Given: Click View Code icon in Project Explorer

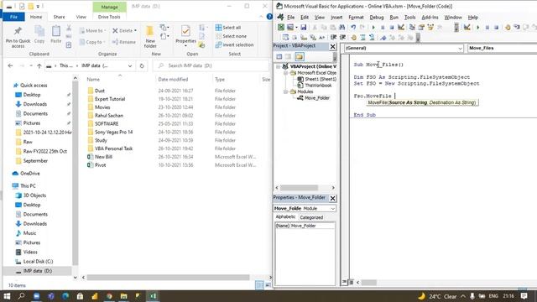Looking at the screenshot, I should [x=279, y=56].
